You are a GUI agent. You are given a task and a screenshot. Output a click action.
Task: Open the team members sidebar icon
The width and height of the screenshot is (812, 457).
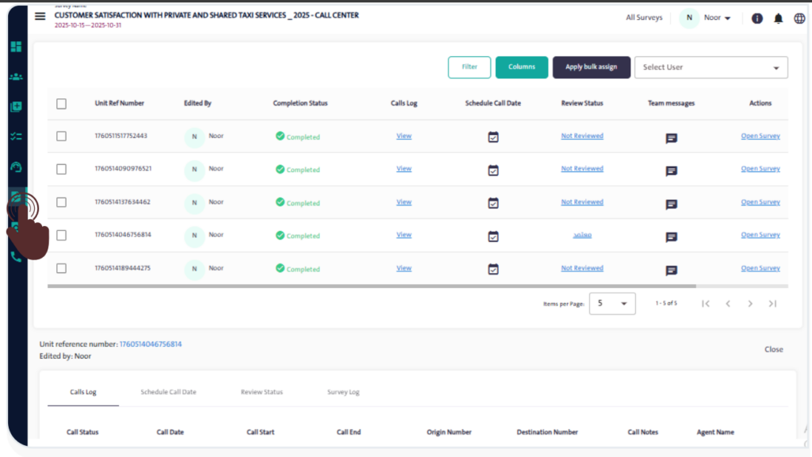point(16,77)
